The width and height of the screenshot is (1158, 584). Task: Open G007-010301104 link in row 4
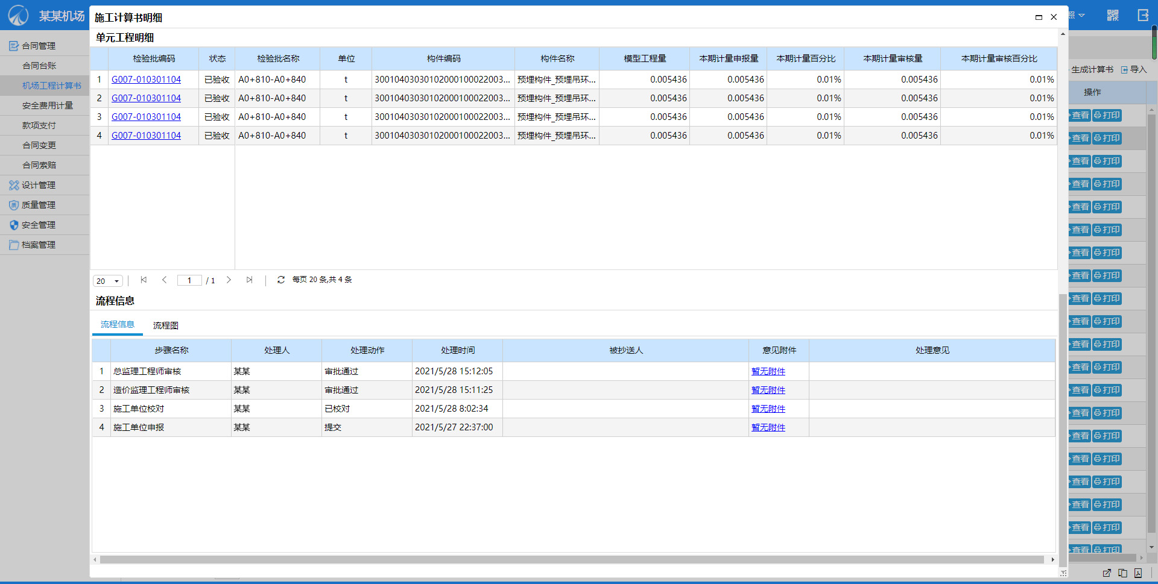(146, 136)
